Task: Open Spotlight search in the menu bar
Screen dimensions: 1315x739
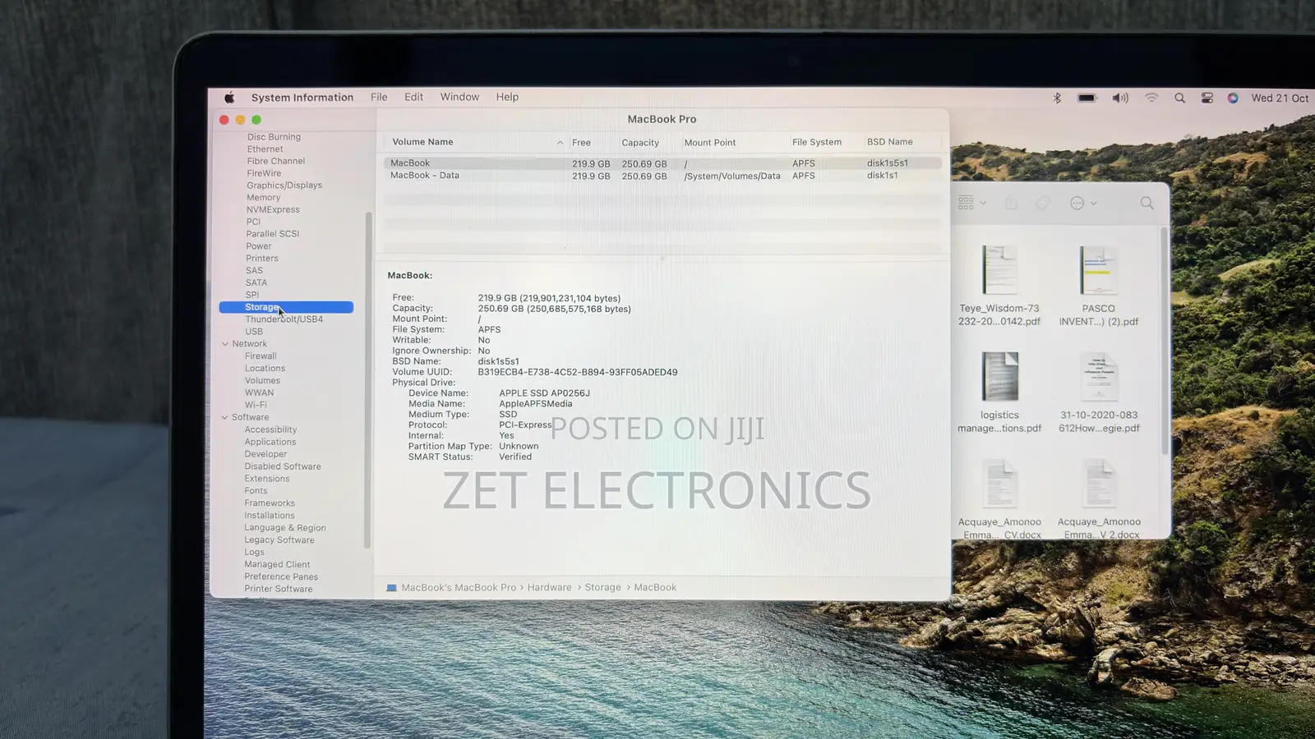Action: pyautogui.click(x=1180, y=98)
